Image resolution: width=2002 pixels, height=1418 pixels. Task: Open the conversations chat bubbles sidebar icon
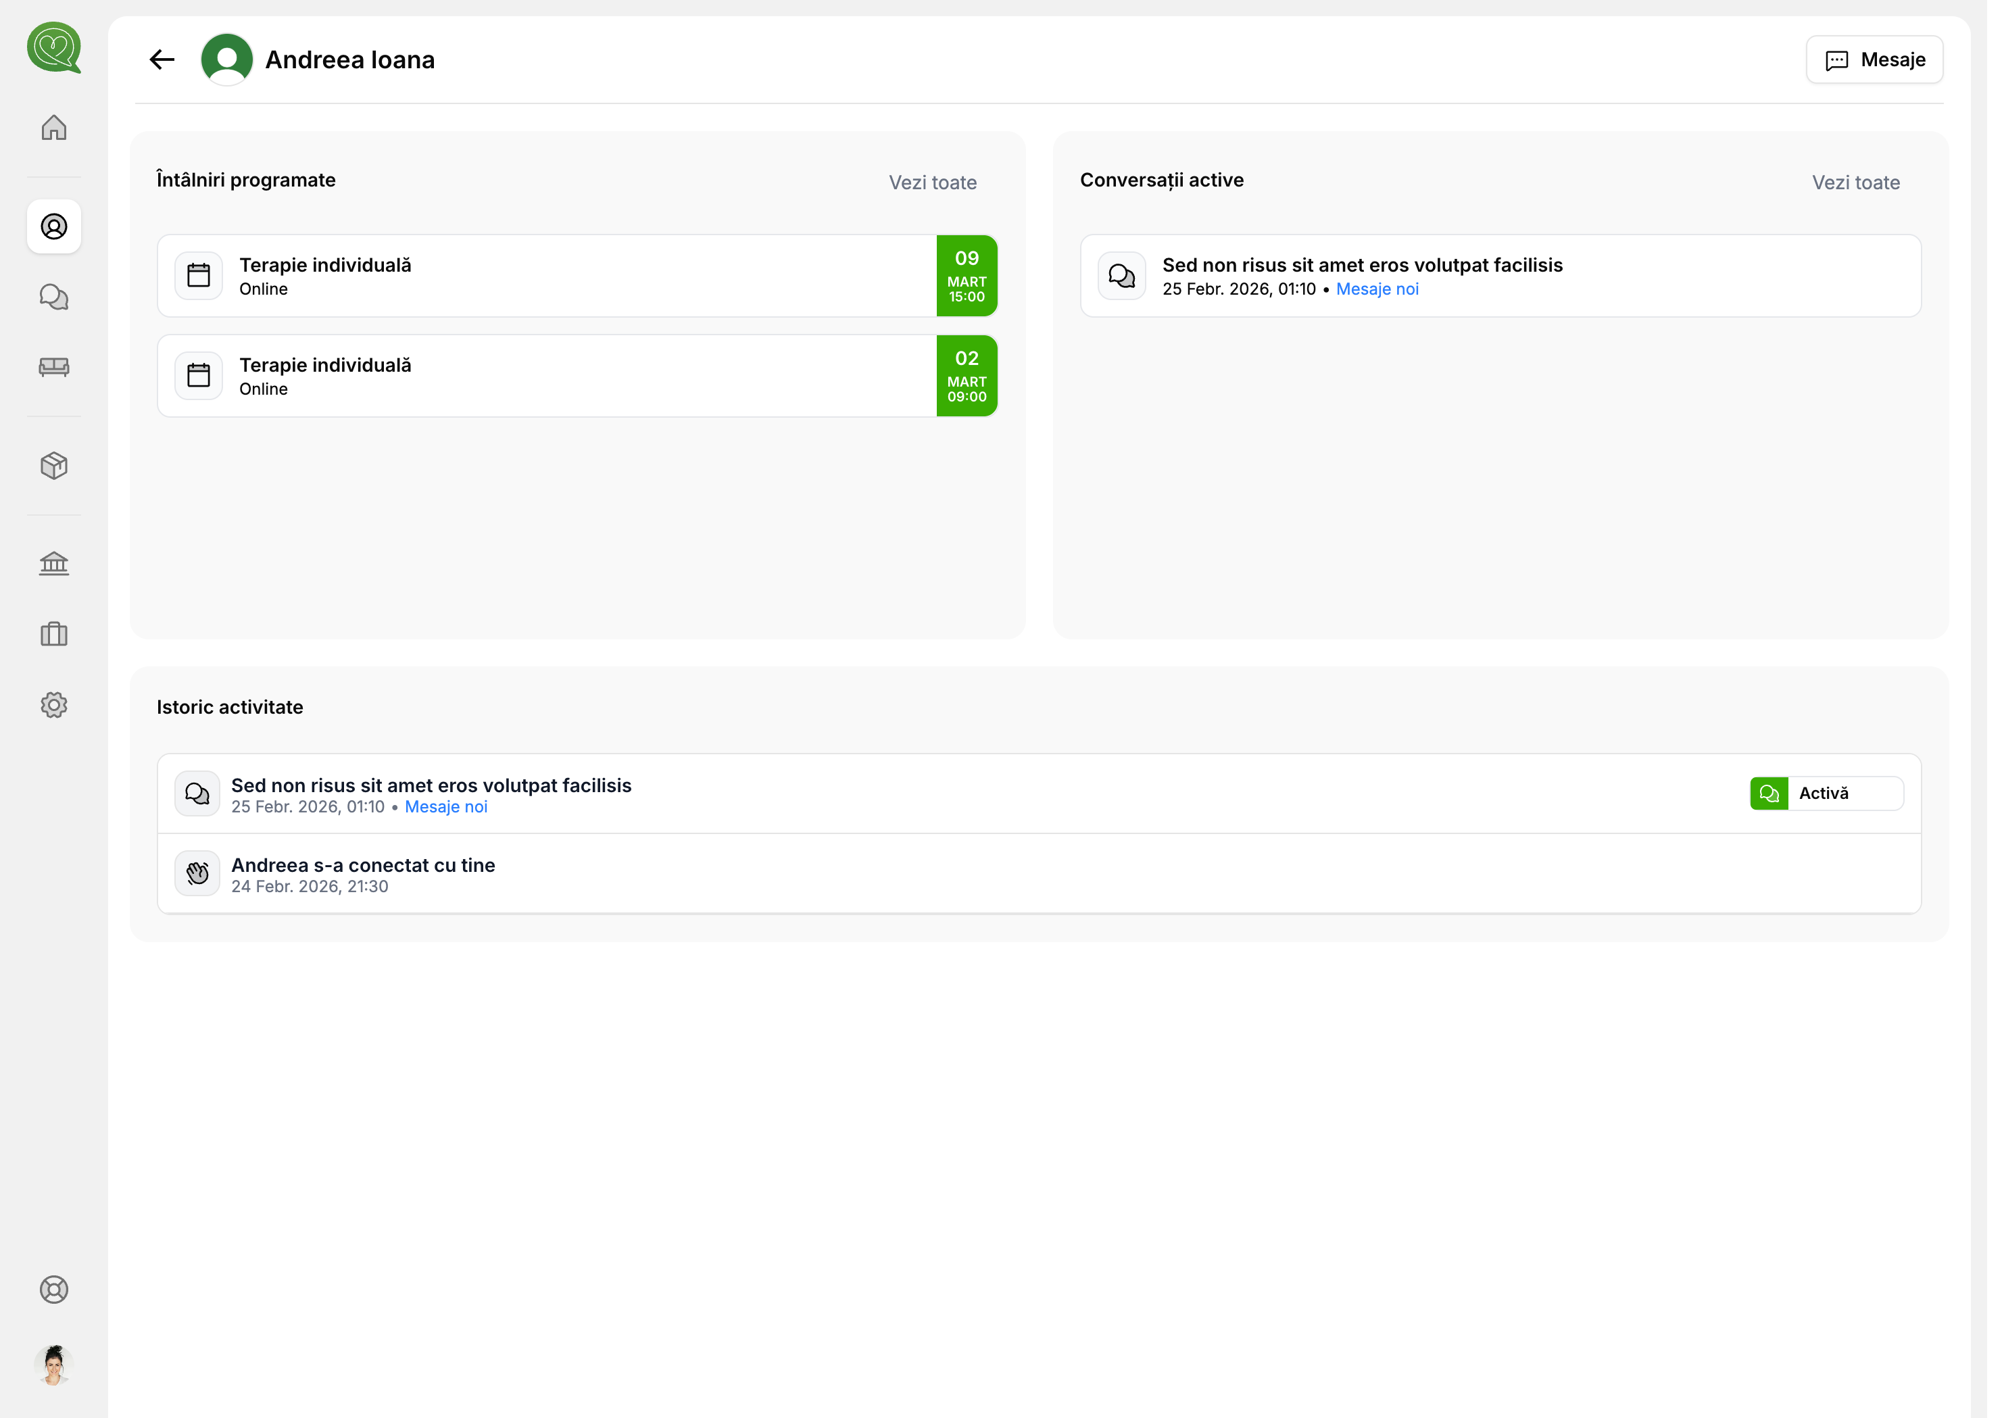[54, 298]
